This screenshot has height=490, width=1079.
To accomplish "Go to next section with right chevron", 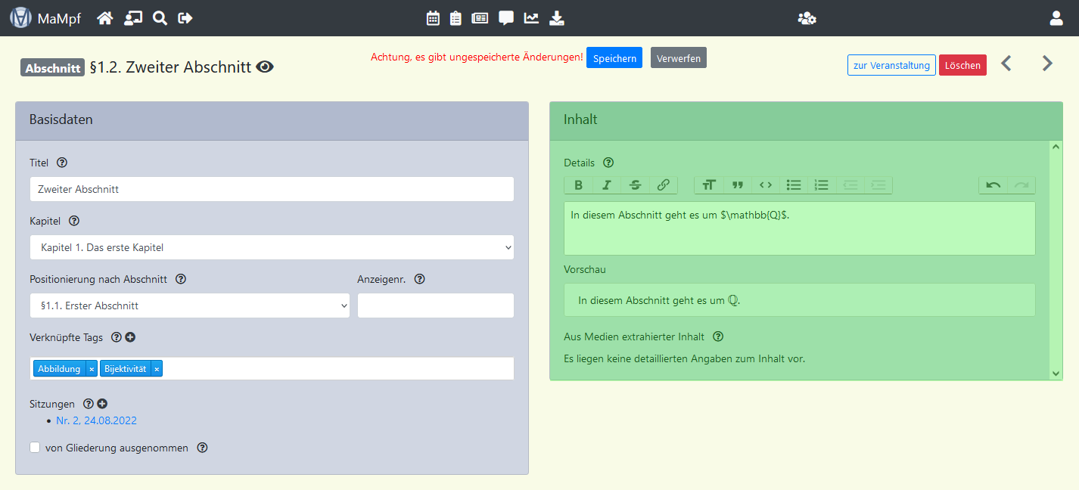I will (x=1047, y=64).
